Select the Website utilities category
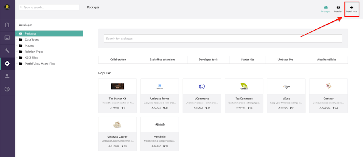 326,60
